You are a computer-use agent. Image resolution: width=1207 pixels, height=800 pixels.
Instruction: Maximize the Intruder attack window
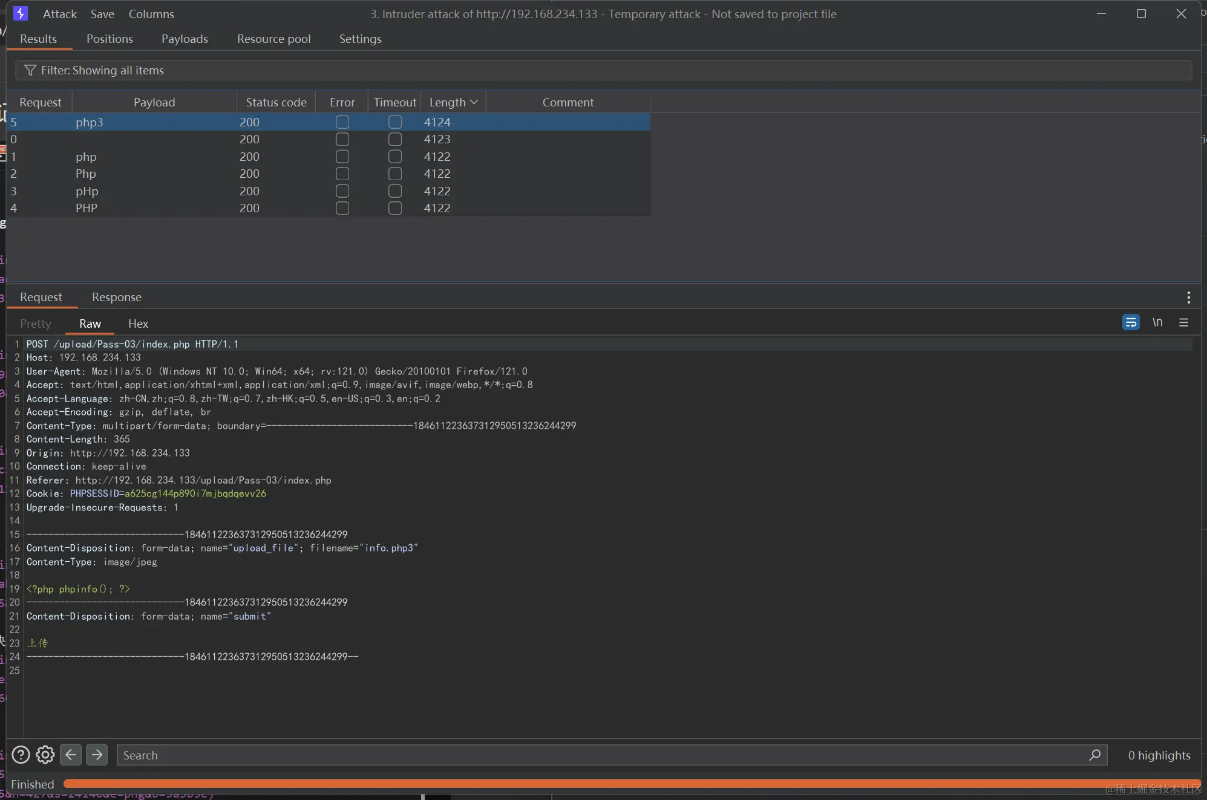click(1141, 13)
